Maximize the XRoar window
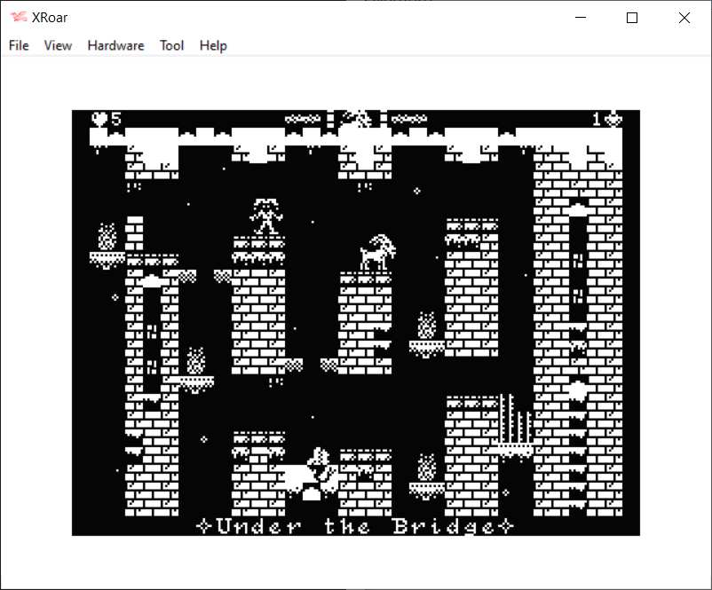Viewport: 712px width, 590px height. 632,18
